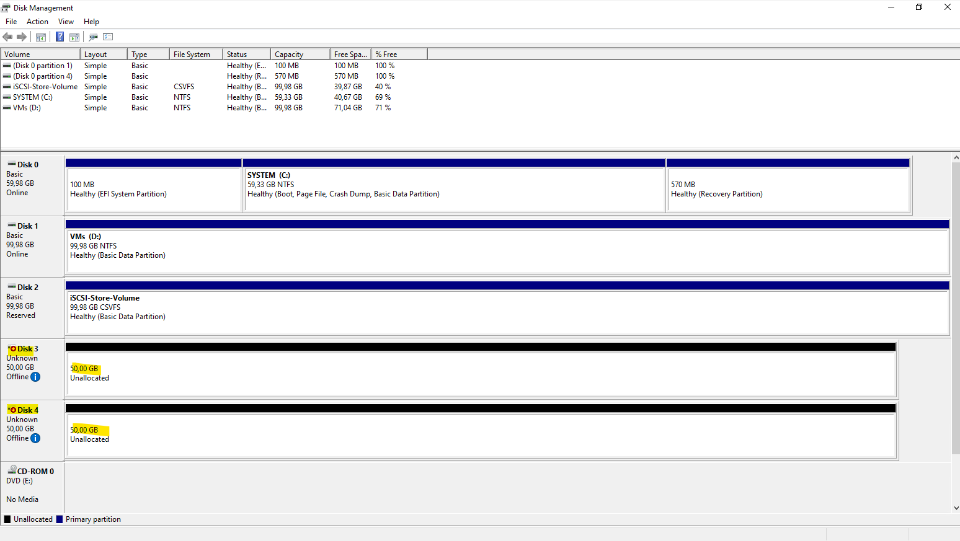This screenshot has height=541, width=960.
Task: Click the Disk 3 label
Action: 28,349
